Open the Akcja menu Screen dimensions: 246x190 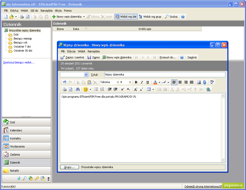click(x=58, y=11)
